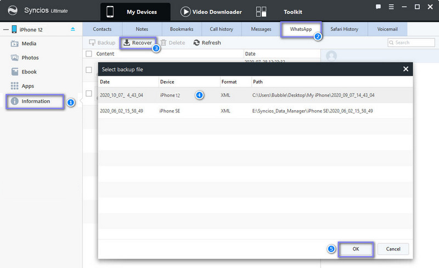Screen dimensions: 439x268
Task: Toggle select-all Content checkbox
Action: point(89,54)
